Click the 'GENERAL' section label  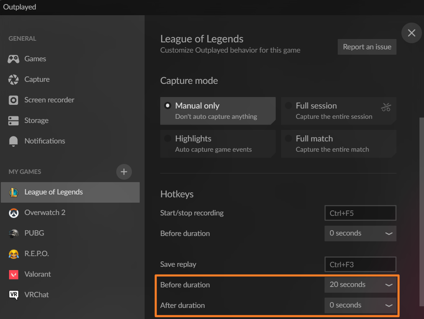22,38
